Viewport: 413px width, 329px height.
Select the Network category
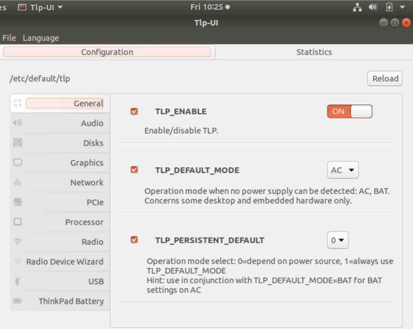click(x=60, y=182)
